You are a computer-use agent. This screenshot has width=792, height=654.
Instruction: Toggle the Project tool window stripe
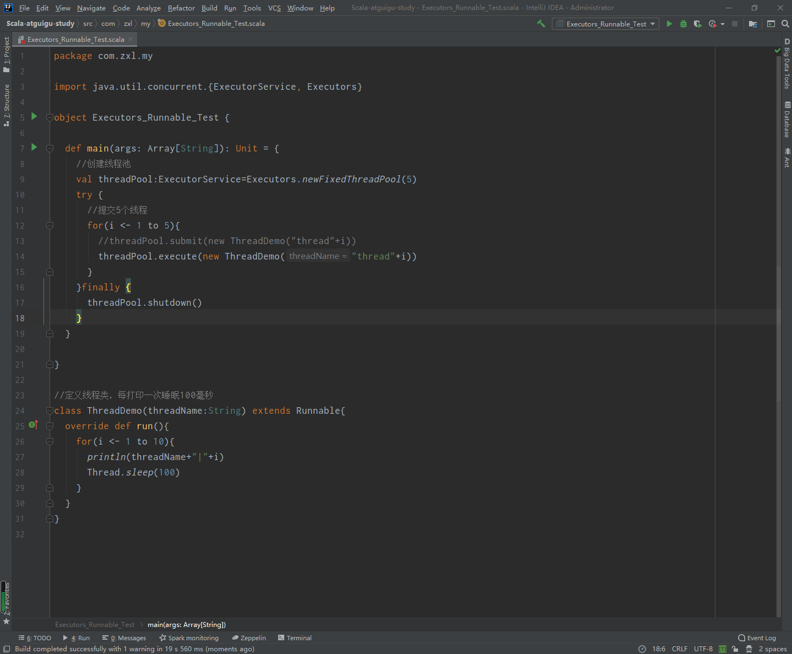(x=6, y=54)
